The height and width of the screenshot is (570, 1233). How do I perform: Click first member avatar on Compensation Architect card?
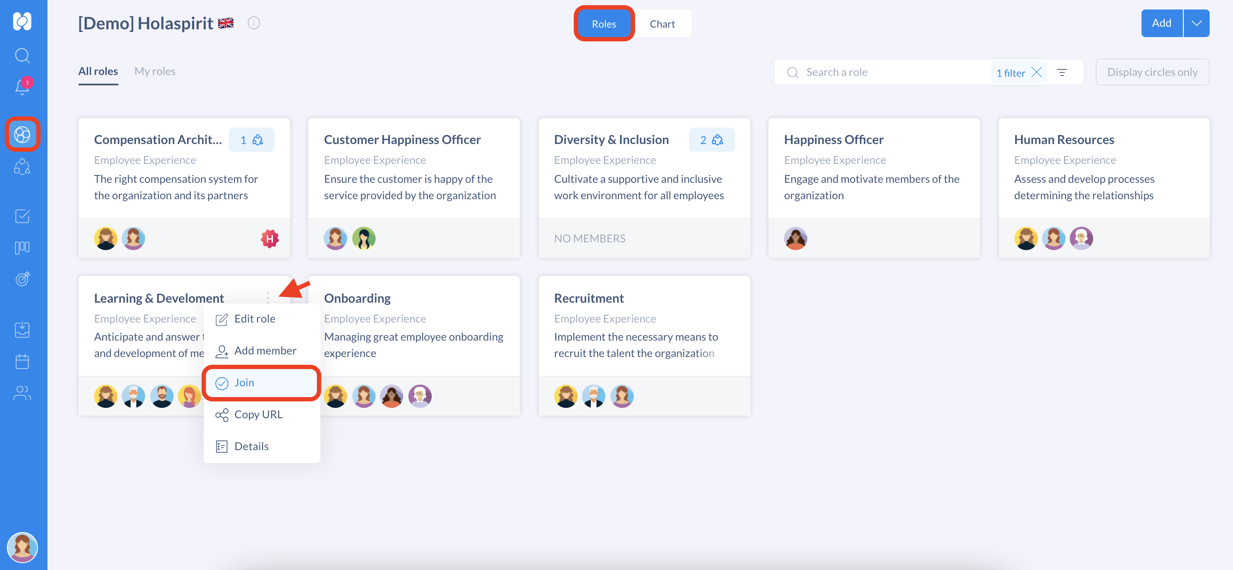coord(105,238)
